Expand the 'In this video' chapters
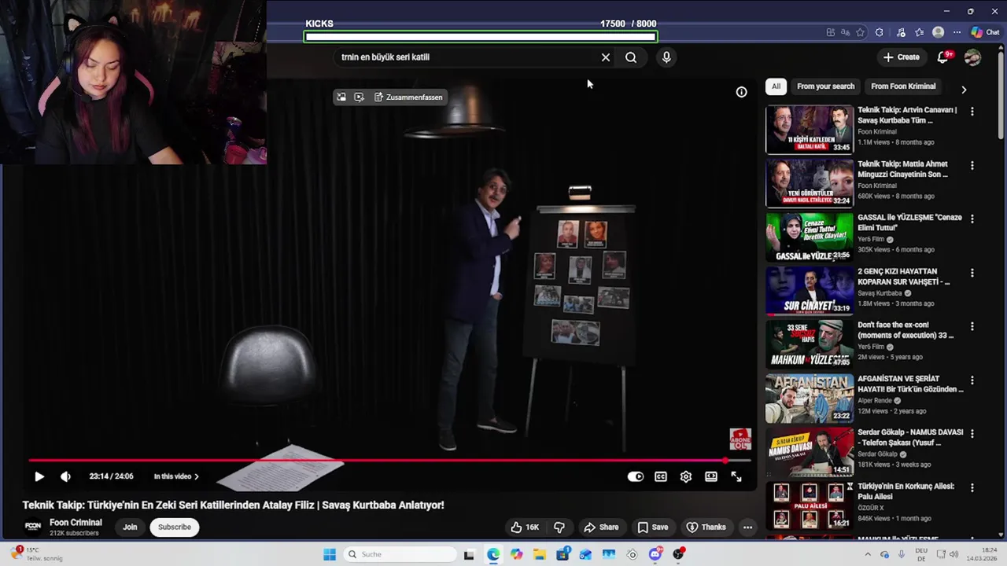Image resolution: width=1007 pixels, height=566 pixels. pyautogui.click(x=176, y=476)
